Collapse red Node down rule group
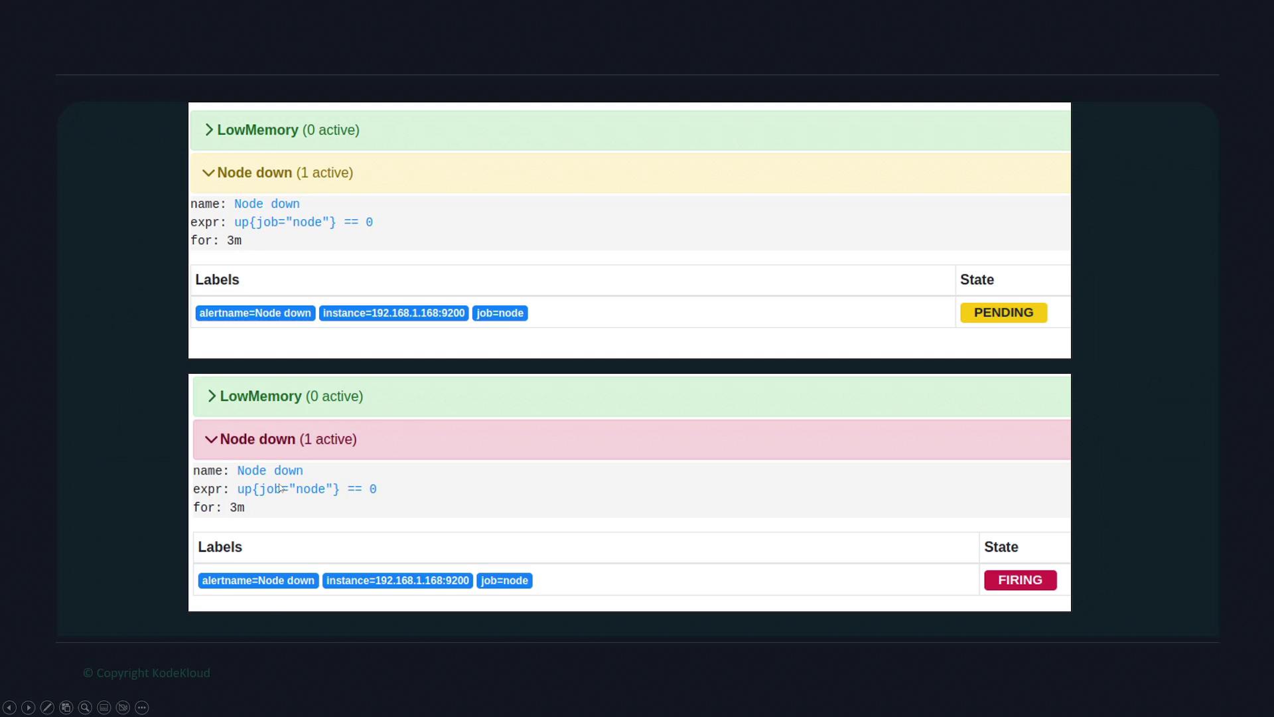The height and width of the screenshot is (717, 1274). tap(257, 439)
